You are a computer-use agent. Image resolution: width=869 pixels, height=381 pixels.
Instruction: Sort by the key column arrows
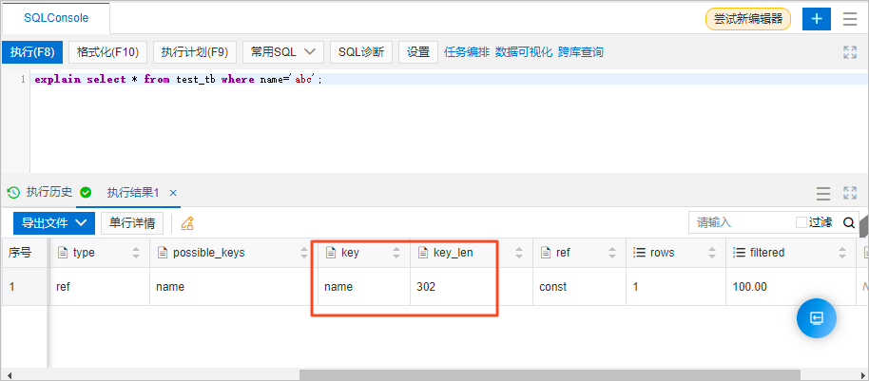[x=396, y=253]
